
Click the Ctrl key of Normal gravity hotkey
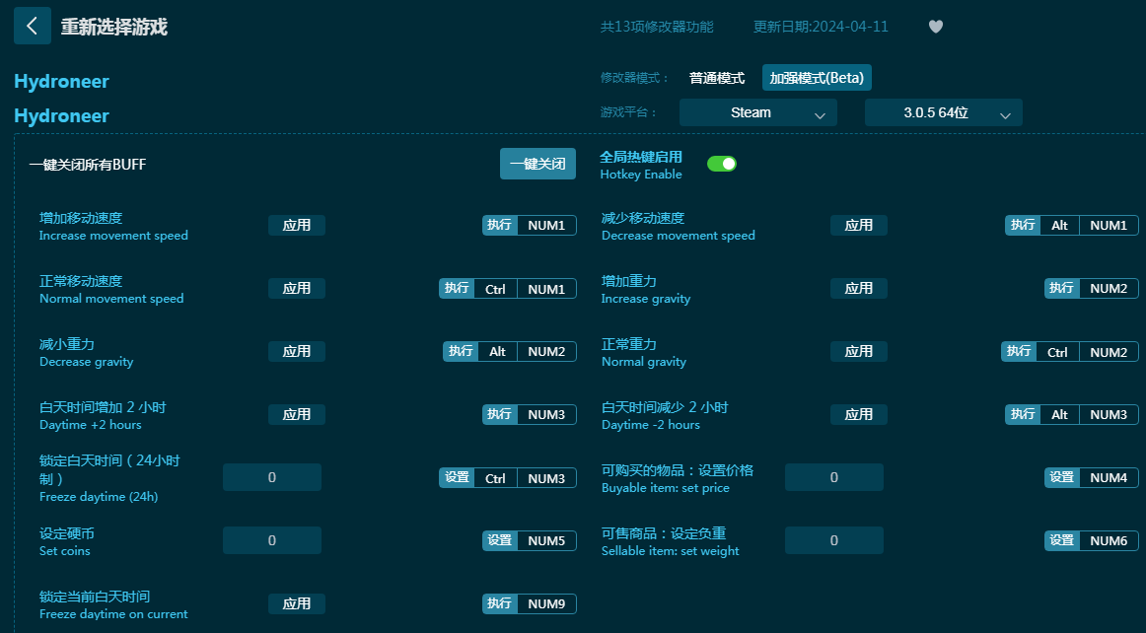(x=1057, y=352)
